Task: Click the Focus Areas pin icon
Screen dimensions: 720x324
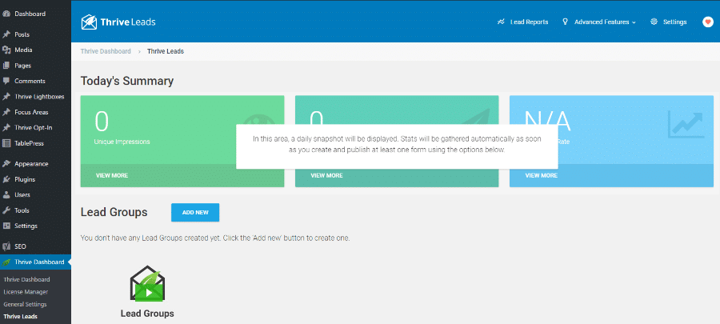Action: (x=6, y=112)
